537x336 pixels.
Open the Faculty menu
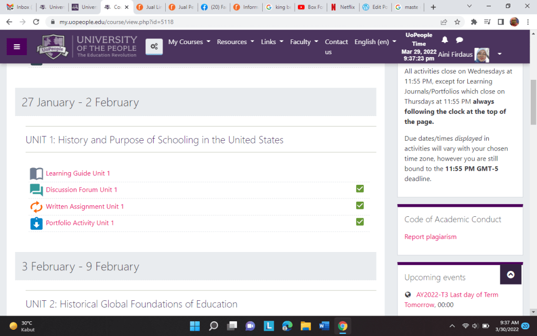[x=304, y=42]
